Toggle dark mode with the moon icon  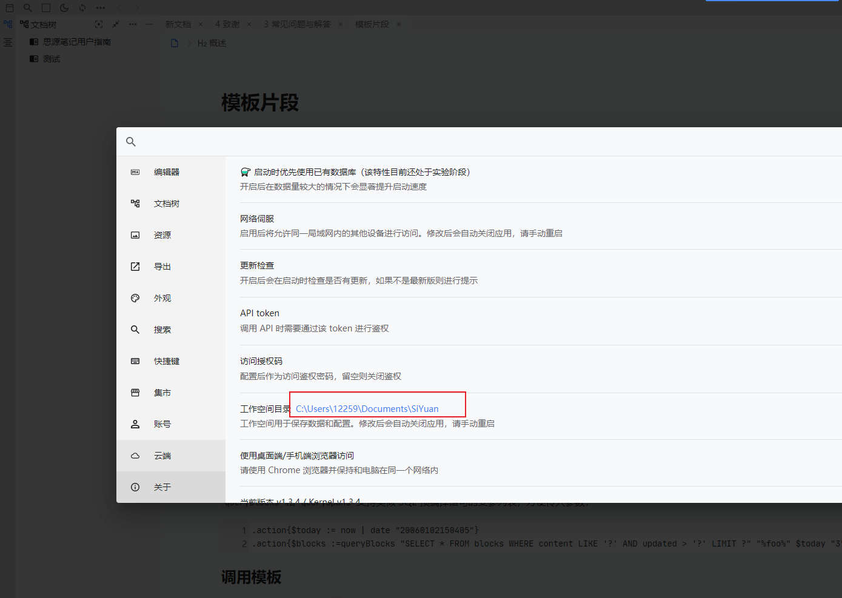click(64, 8)
